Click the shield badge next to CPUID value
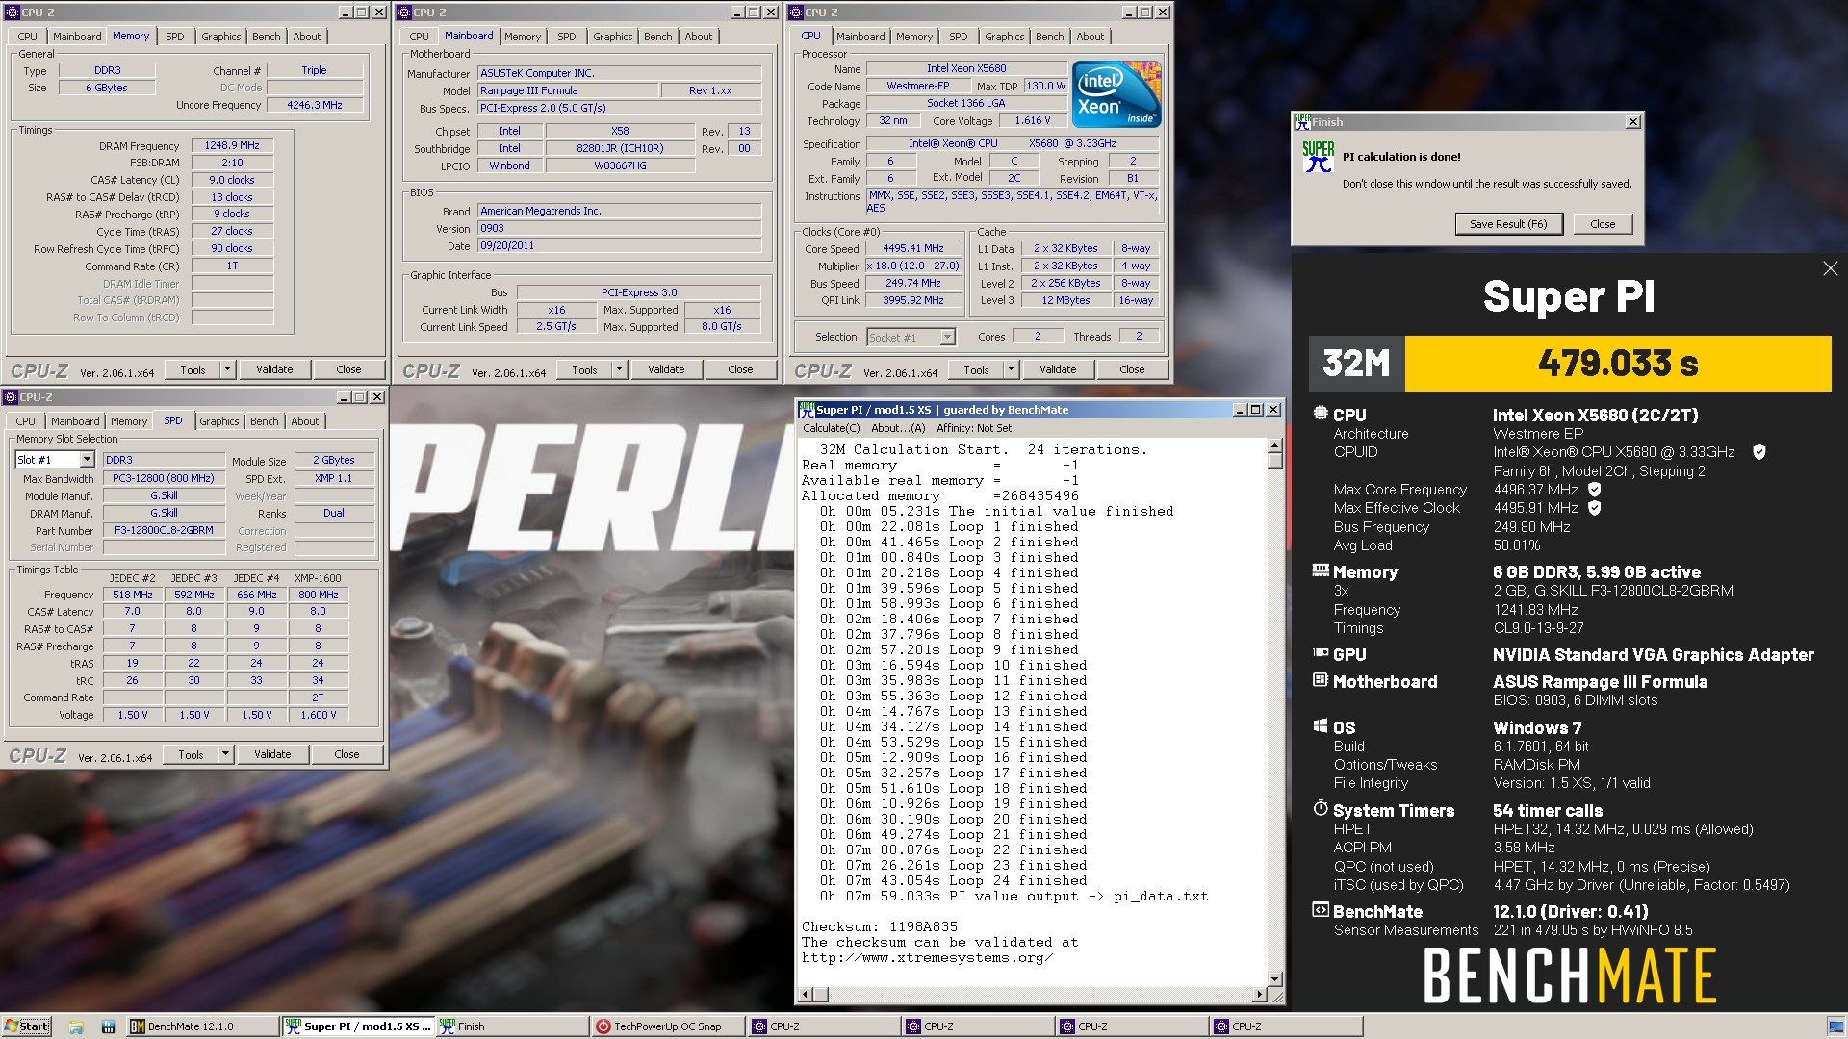 1758,452
